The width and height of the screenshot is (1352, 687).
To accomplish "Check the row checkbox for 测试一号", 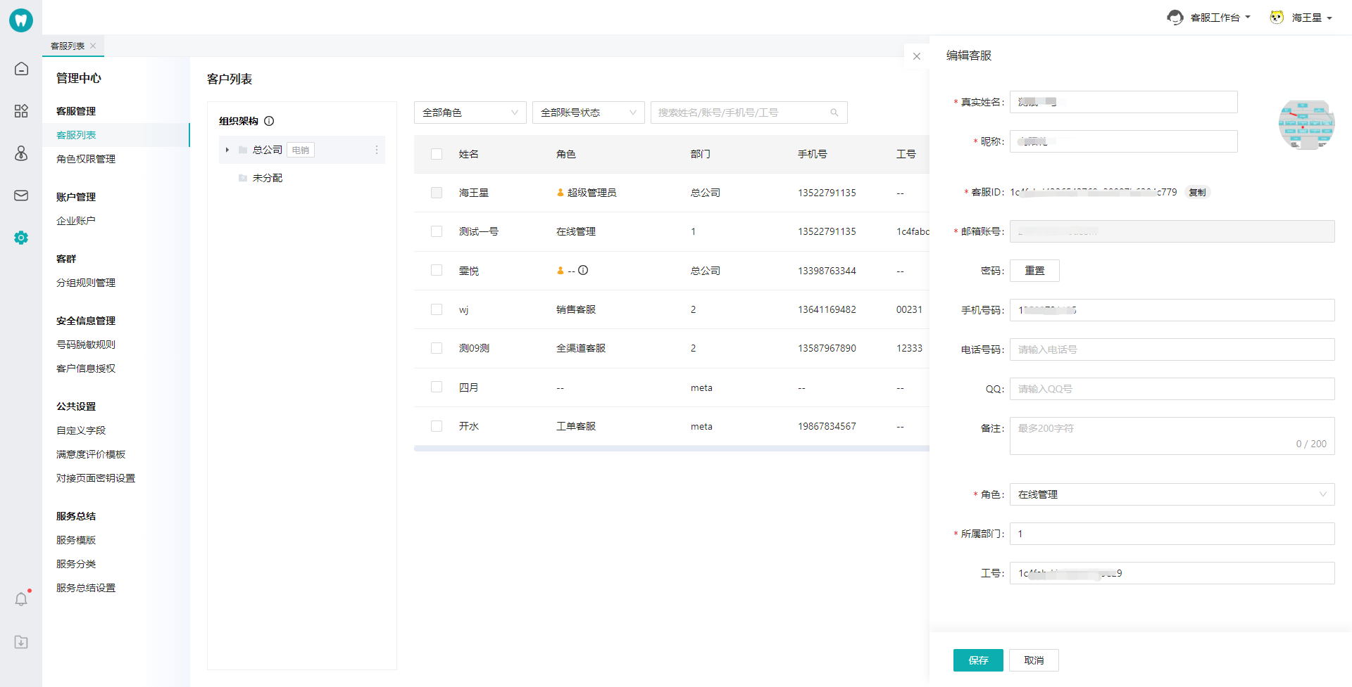I will pyautogui.click(x=437, y=231).
